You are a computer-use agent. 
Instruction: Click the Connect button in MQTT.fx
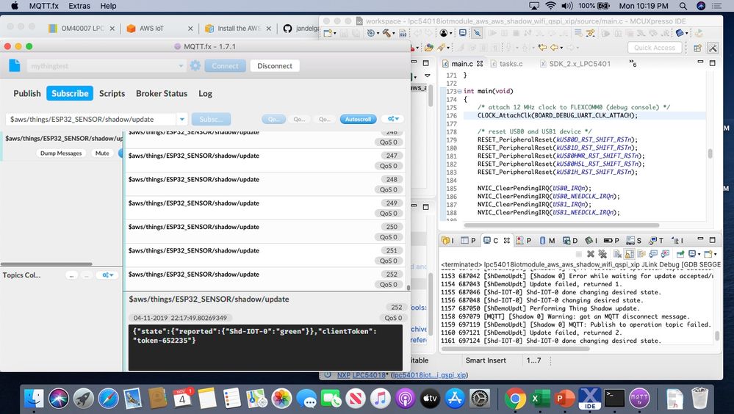click(225, 66)
